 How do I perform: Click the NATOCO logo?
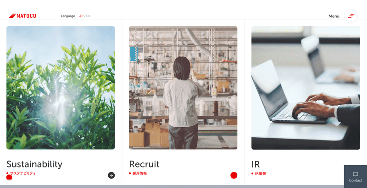click(x=22, y=16)
